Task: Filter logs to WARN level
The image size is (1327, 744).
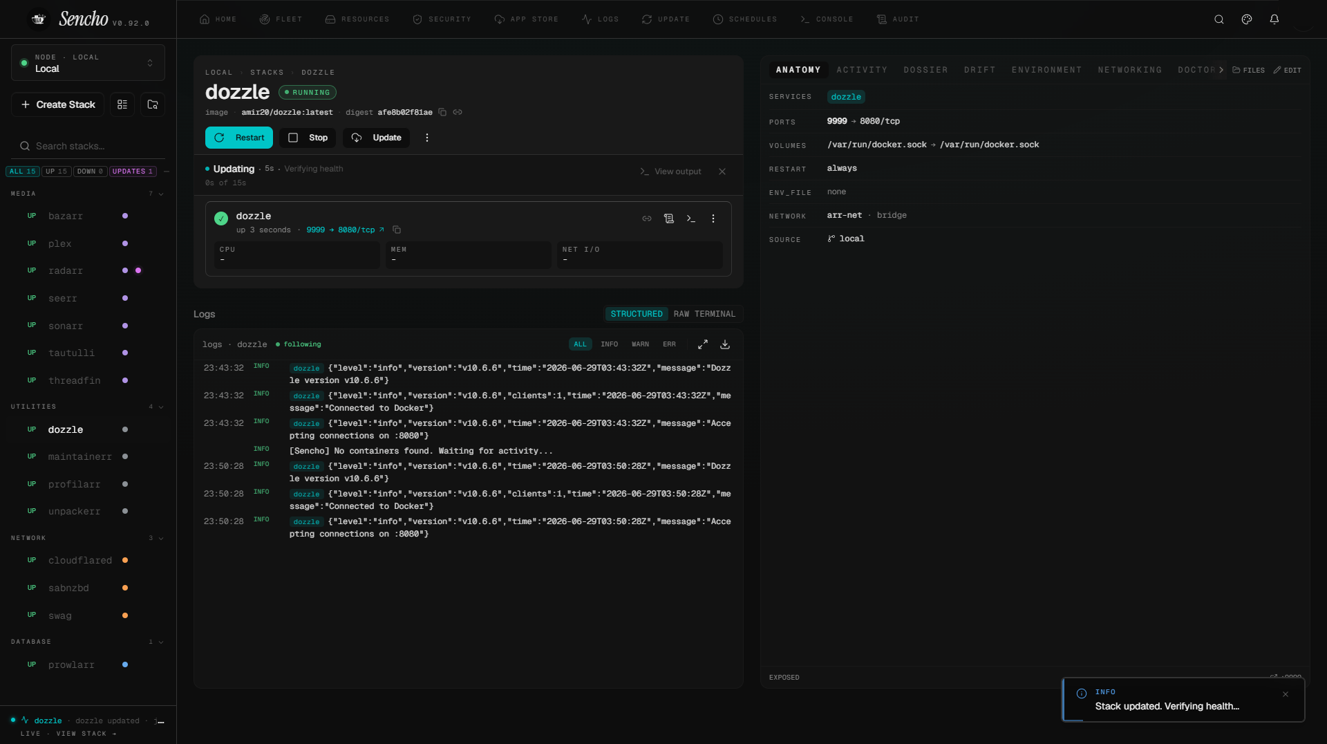Action: click(640, 344)
